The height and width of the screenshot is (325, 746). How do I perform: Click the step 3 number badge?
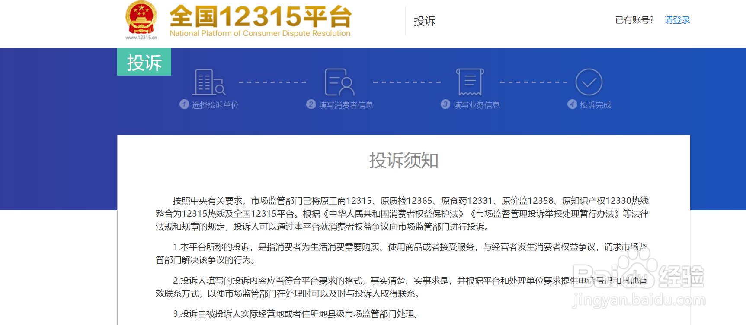(x=445, y=104)
